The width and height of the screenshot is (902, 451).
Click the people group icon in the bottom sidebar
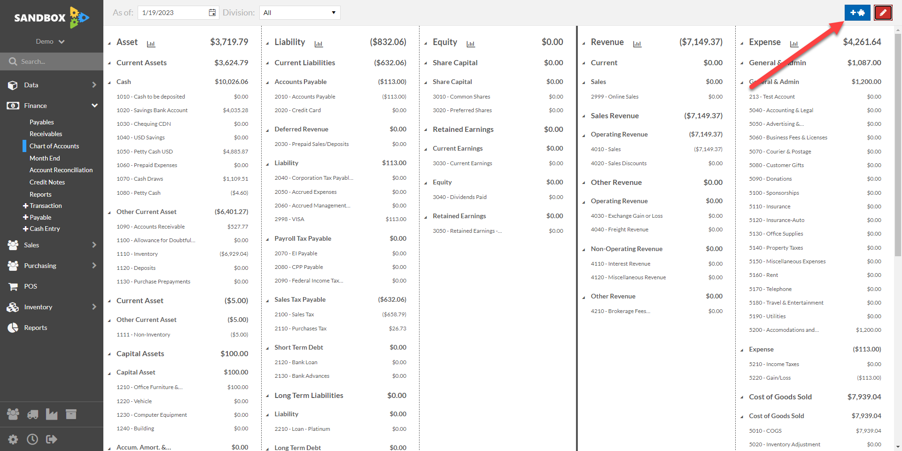(13, 414)
